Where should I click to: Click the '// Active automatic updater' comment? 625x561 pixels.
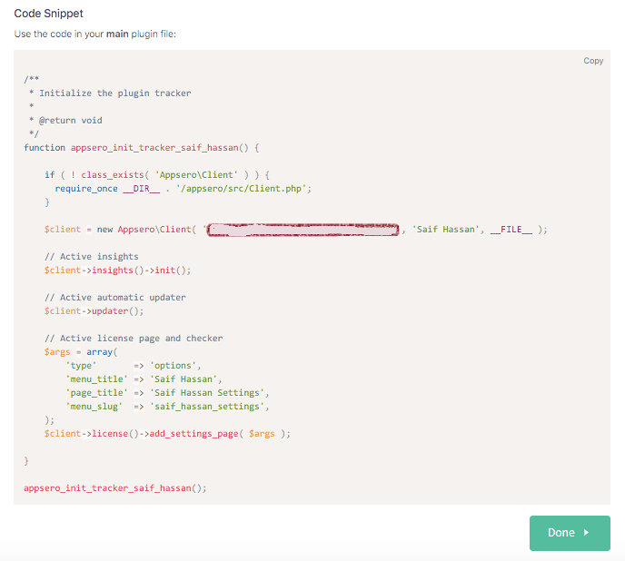click(115, 298)
